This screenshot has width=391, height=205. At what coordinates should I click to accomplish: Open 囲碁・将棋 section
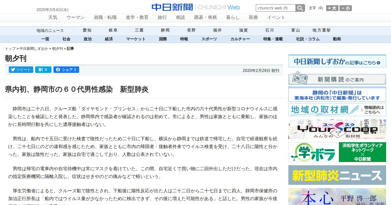(206, 18)
